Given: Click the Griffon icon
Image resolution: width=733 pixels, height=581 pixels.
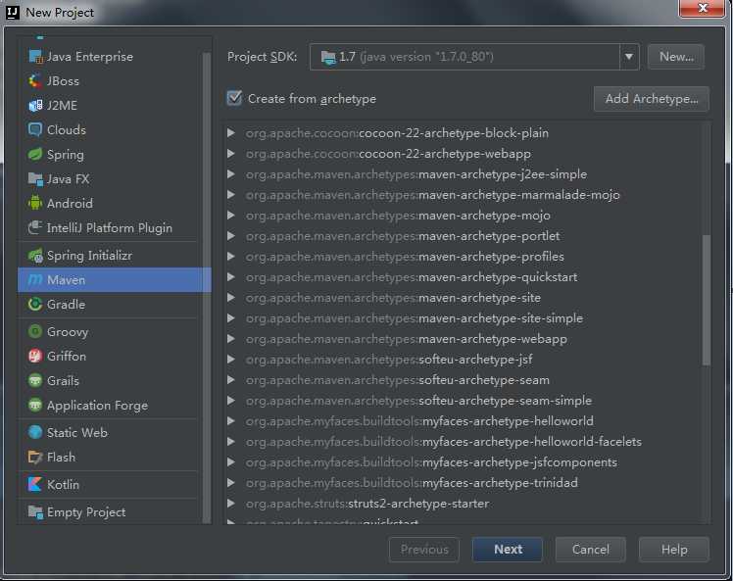Looking at the screenshot, I should point(35,357).
